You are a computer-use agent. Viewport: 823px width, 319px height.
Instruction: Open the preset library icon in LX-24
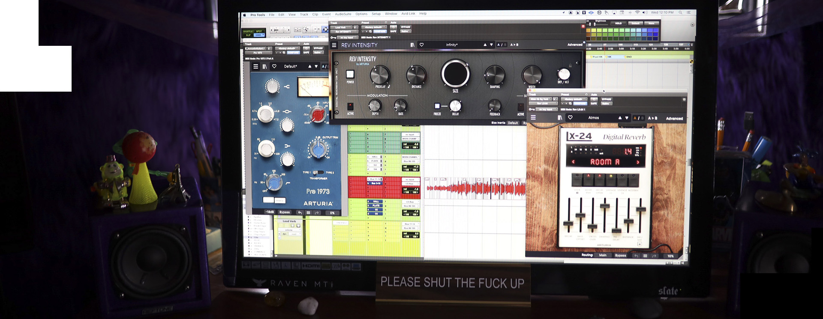pos(560,117)
